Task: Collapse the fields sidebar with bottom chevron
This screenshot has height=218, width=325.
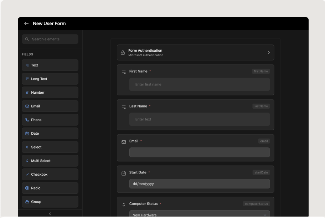Action: click(50, 214)
